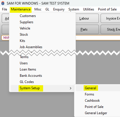Open the Utilities menu
Image resolution: width=120 pixels, height=117 pixels.
88,9
